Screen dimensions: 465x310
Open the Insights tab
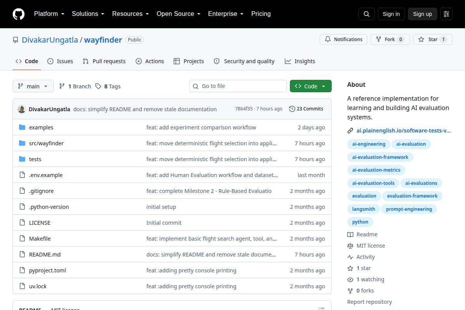coord(300,61)
